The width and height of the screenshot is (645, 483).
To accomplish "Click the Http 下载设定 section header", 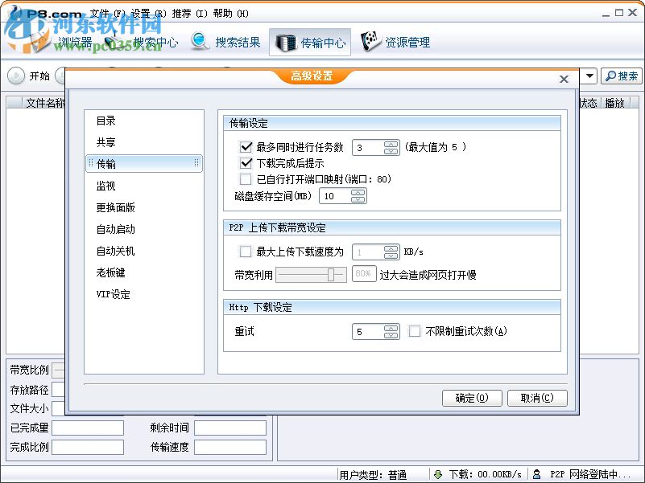I will 392,307.
